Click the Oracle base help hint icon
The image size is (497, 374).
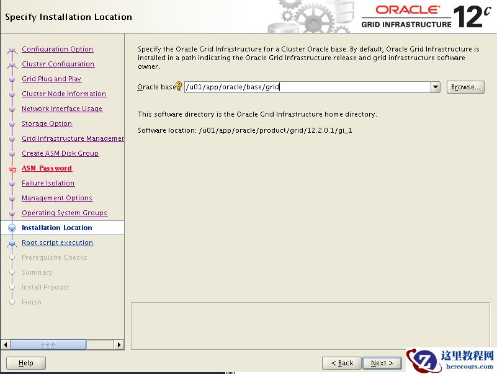(179, 86)
